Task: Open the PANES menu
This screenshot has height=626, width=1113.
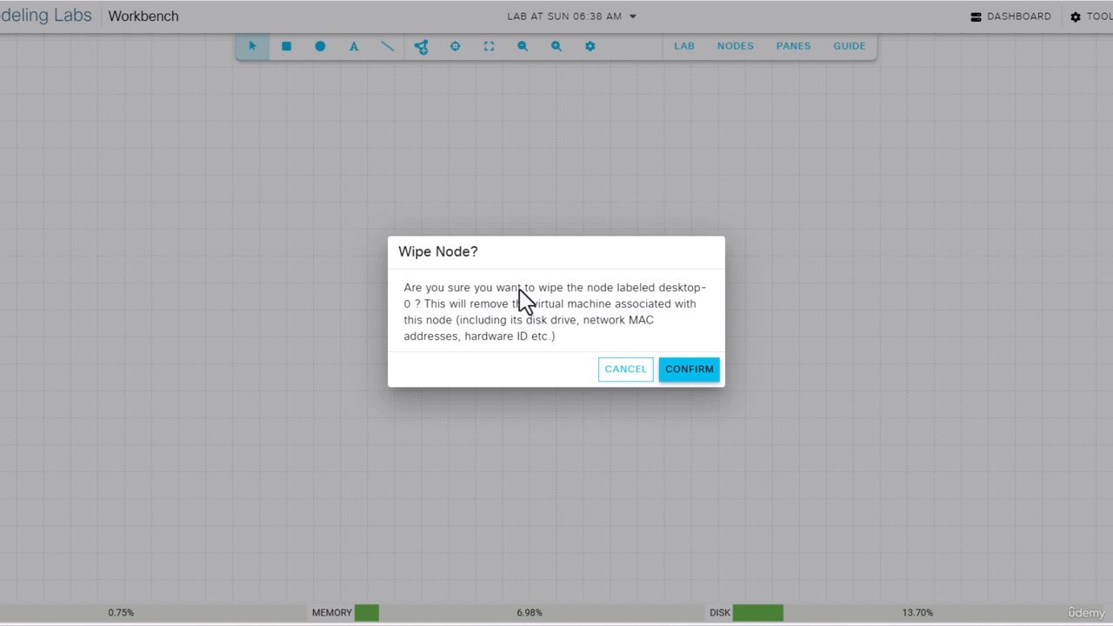Action: 793,46
